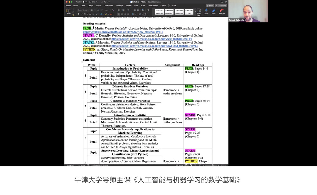Click the bullet list icon
Screen dimensions: 317x195
click(x=118, y=10)
